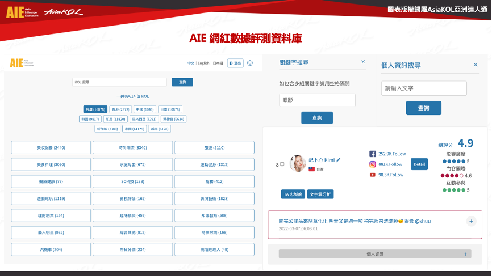This screenshot has height=276, width=492.
Task: Choose the 家庭母嬰 (672) category
Action: pyautogui.click(x=133, y=164)
